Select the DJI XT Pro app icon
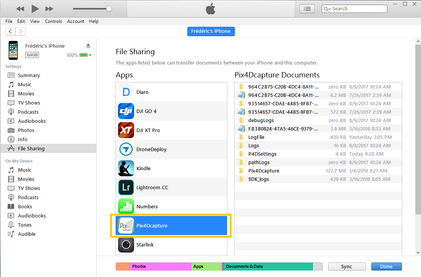Screen dimensions: 421x277 pos(126,130)
